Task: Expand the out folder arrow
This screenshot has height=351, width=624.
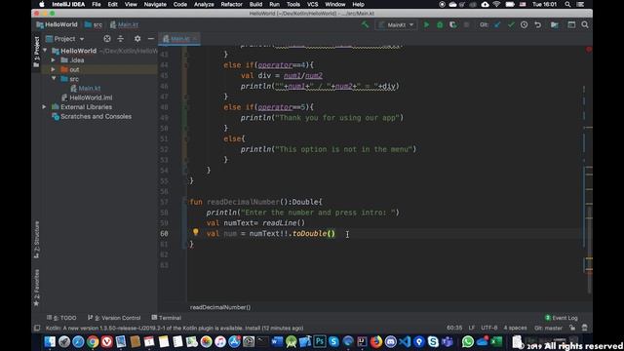Action: click(x=54, y=69)
